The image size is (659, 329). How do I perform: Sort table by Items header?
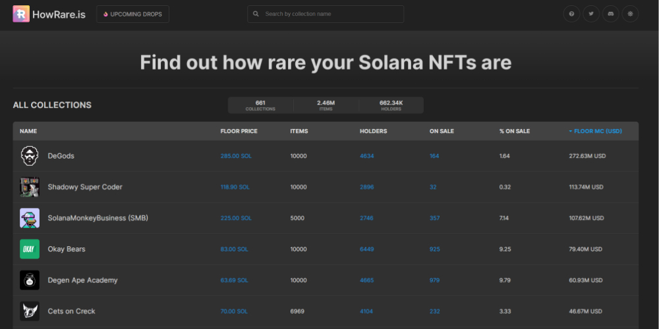(299, 131)
